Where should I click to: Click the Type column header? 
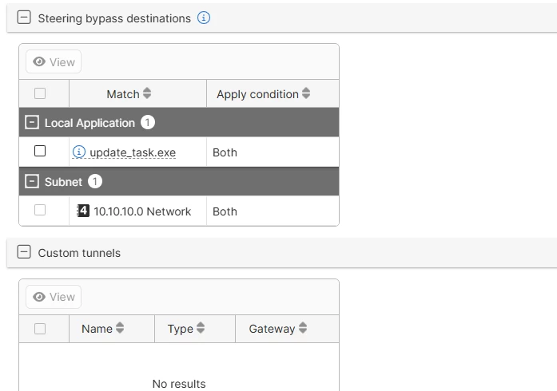pos(195,329)
